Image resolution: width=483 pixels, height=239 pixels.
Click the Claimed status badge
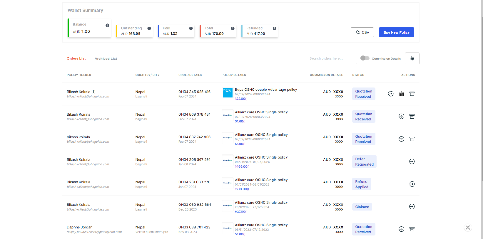pos(362,207)
